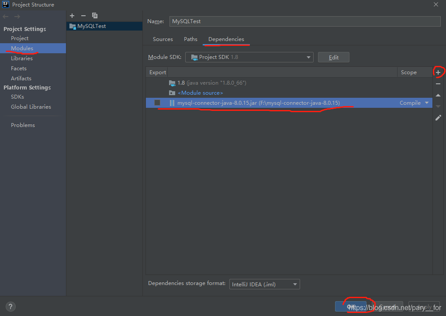Screen dimensions: 446x316
Task: Click the OK button
Action: tap(351, 307)
